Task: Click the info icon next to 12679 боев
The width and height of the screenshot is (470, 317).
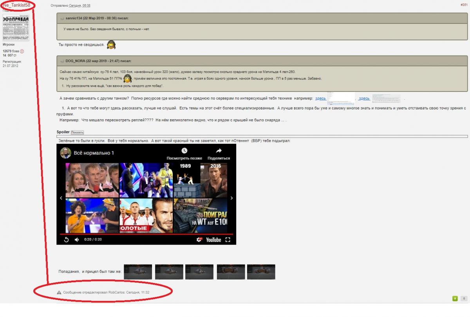Action: pos(22,51)
